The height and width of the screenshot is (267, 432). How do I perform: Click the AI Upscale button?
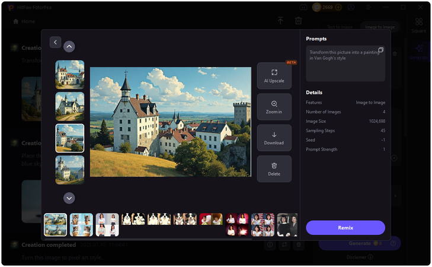pyautogui.click(x=274, y=76)
